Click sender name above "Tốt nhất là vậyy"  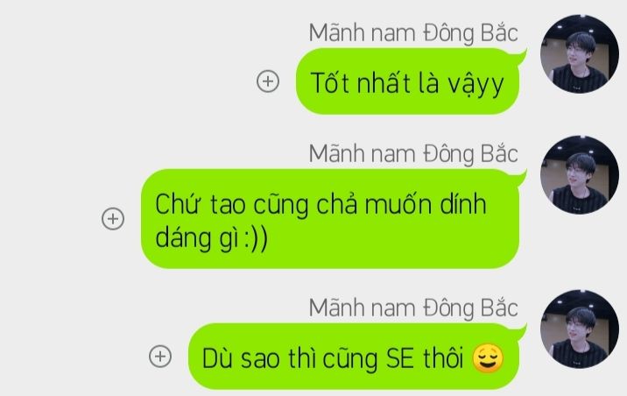pos(413,32)
